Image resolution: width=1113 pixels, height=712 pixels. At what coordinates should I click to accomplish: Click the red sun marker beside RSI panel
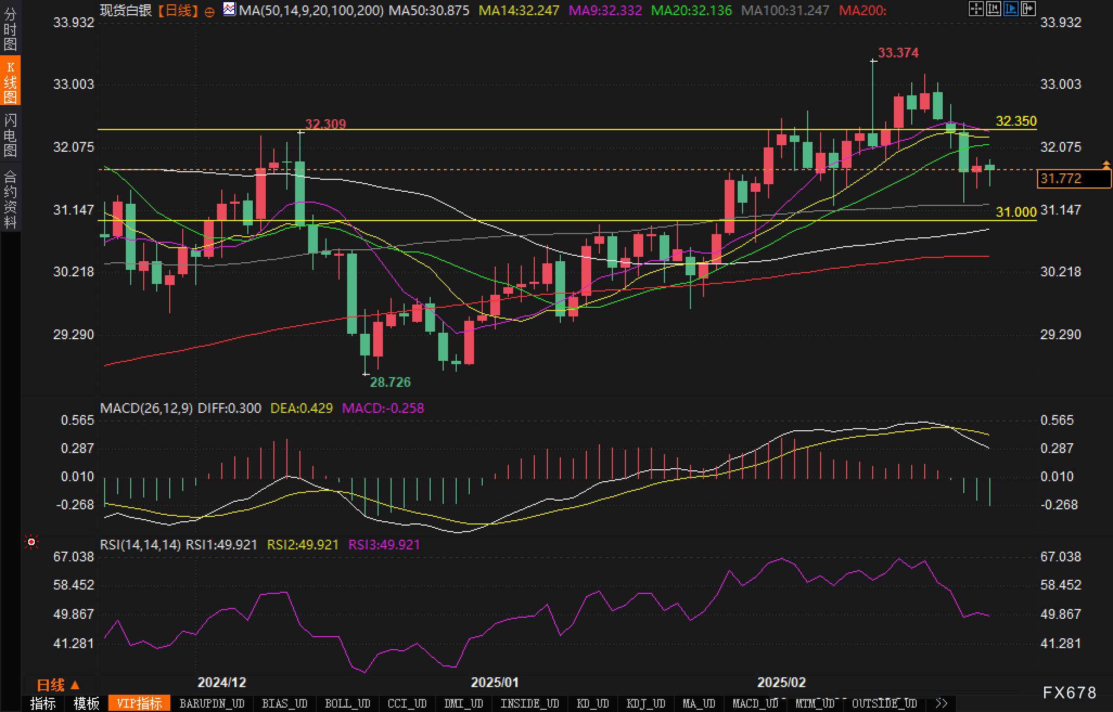pos(31,542)
